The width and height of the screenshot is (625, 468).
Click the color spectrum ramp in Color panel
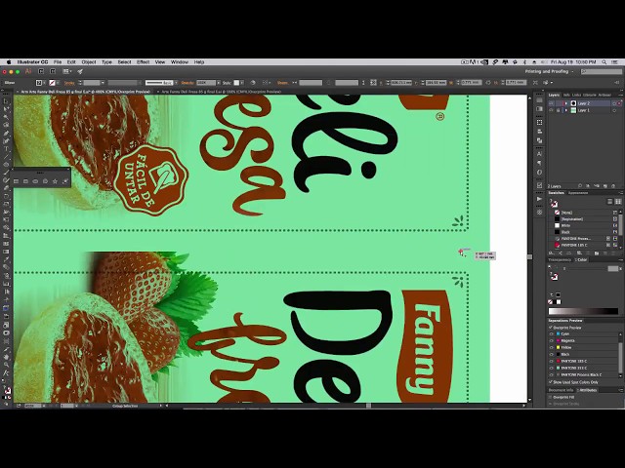(x=584, y=312)
